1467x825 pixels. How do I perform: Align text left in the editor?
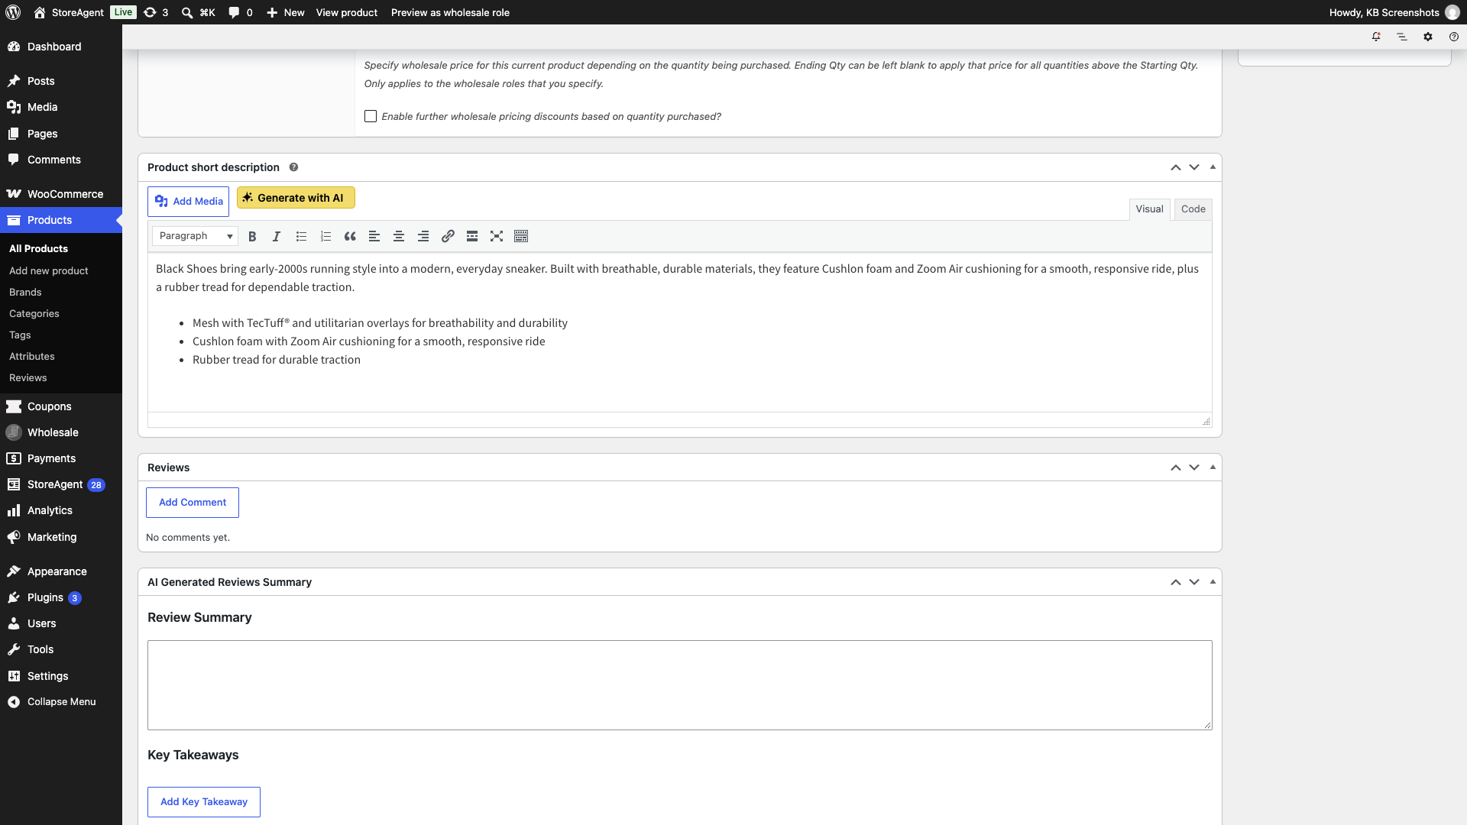[374, 236]
